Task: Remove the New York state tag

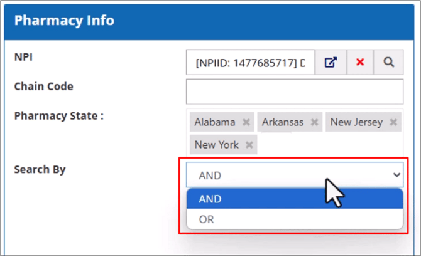Action: click(249, 145)
